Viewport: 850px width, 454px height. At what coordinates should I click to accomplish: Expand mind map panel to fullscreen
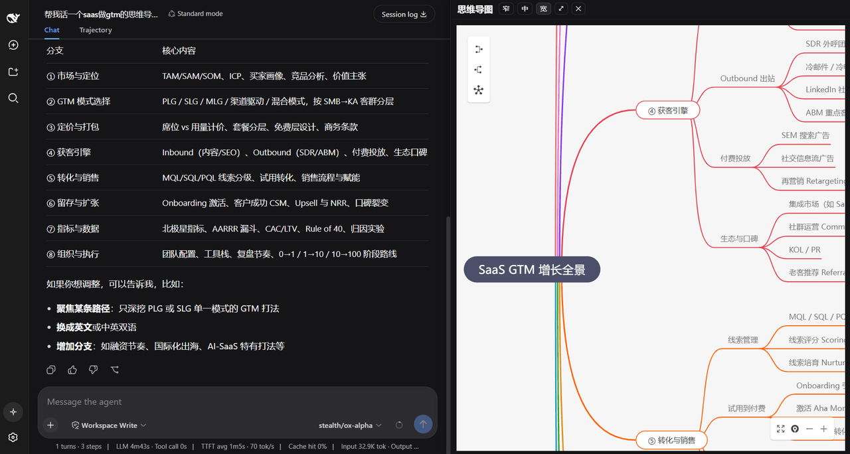point(561,9)
